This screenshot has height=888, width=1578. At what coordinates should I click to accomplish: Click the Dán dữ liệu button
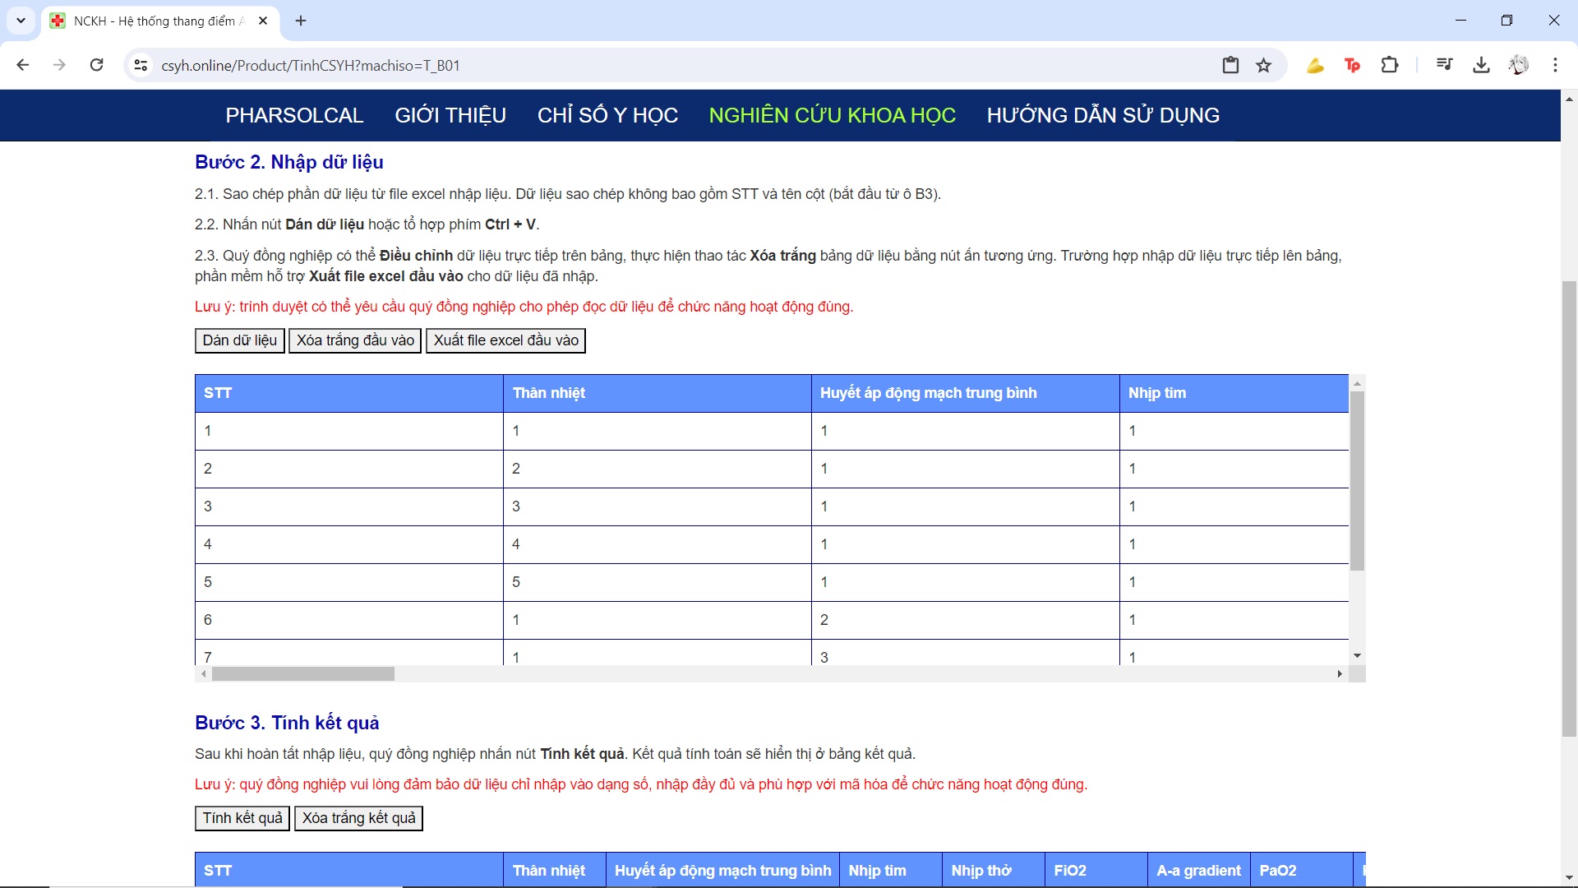click(240, 340)
